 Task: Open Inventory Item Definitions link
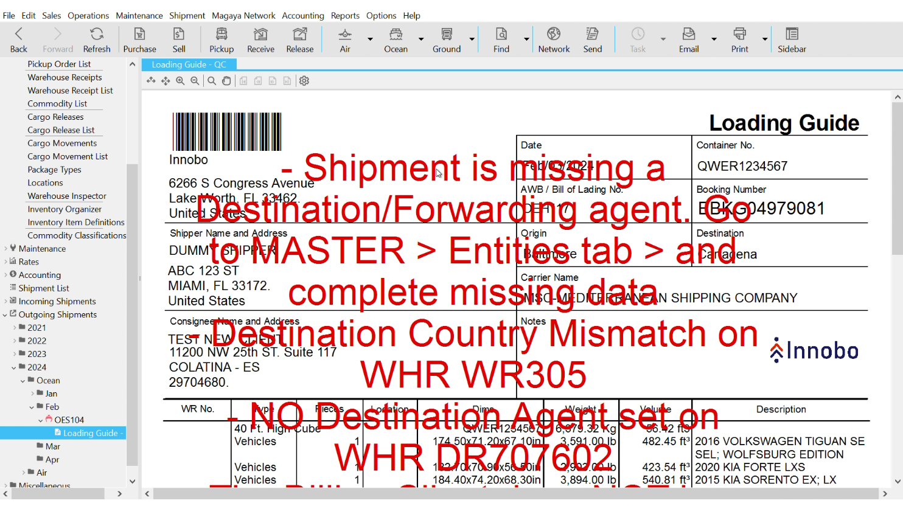pos(76,222)
